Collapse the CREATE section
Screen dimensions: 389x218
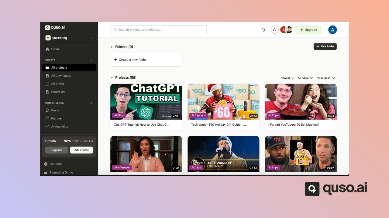click(x=91, y=60)
